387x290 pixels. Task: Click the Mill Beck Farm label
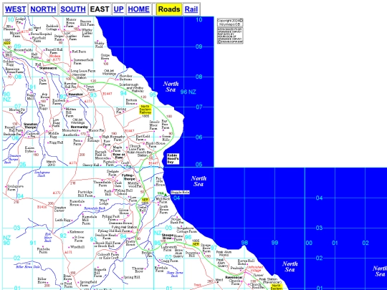point(163,200)
